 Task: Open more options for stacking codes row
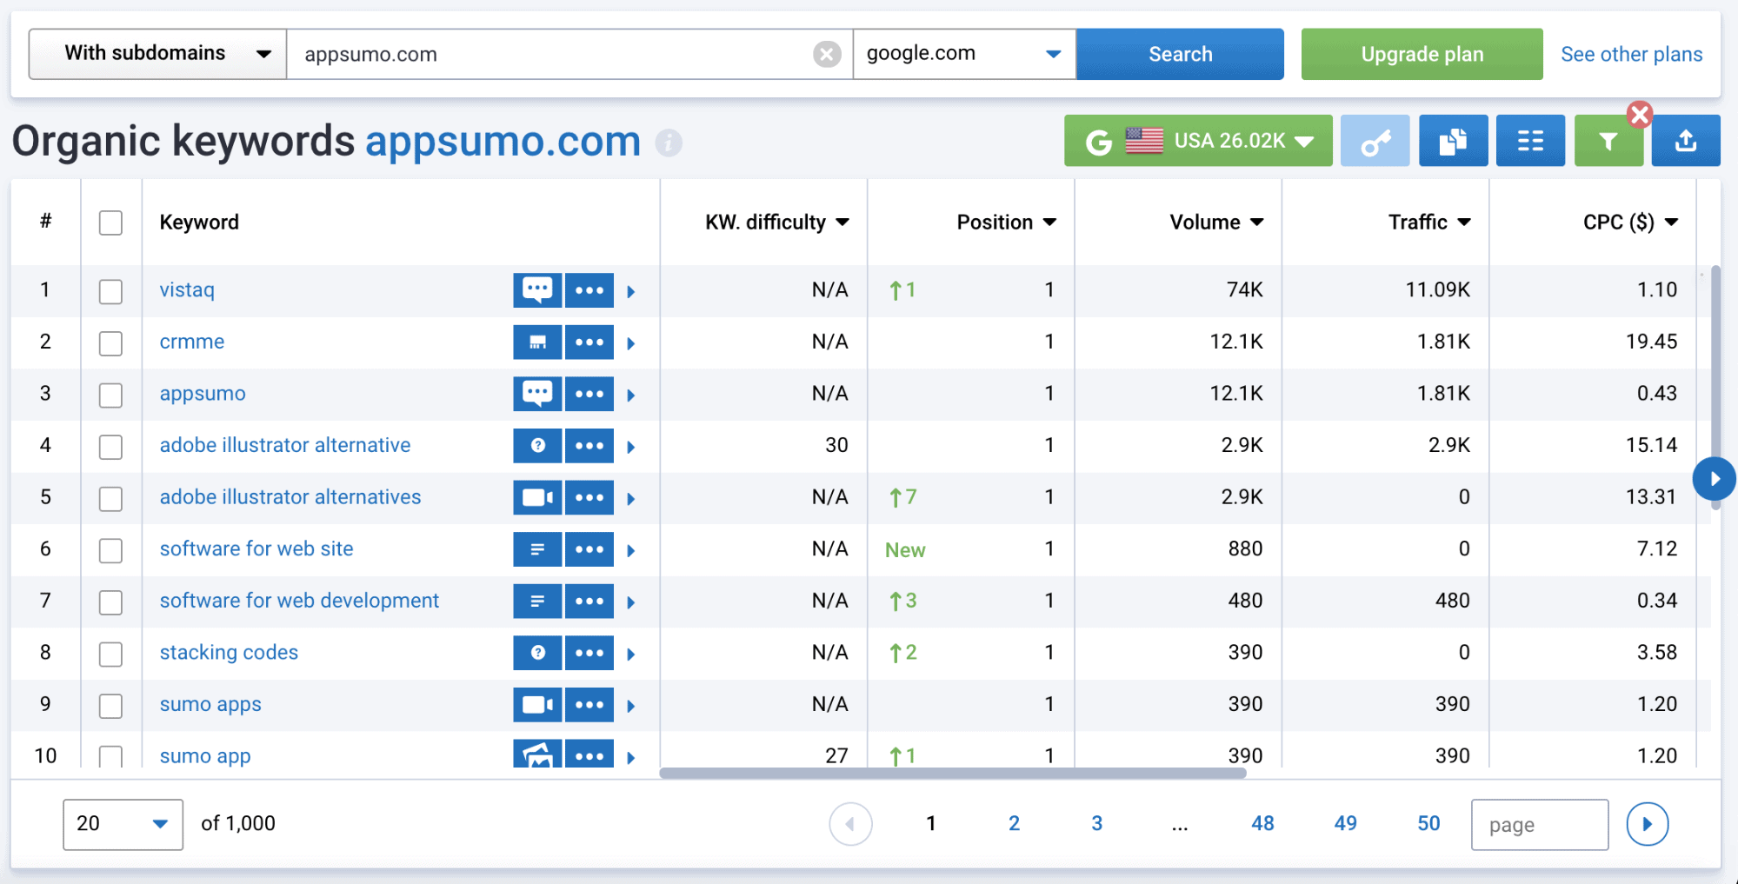click(x=589, y=653)
